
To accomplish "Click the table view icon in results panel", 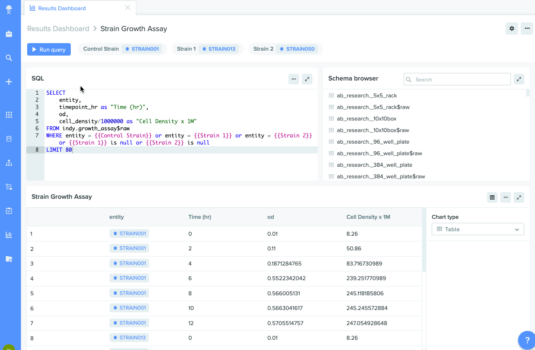I will point(492,197).
